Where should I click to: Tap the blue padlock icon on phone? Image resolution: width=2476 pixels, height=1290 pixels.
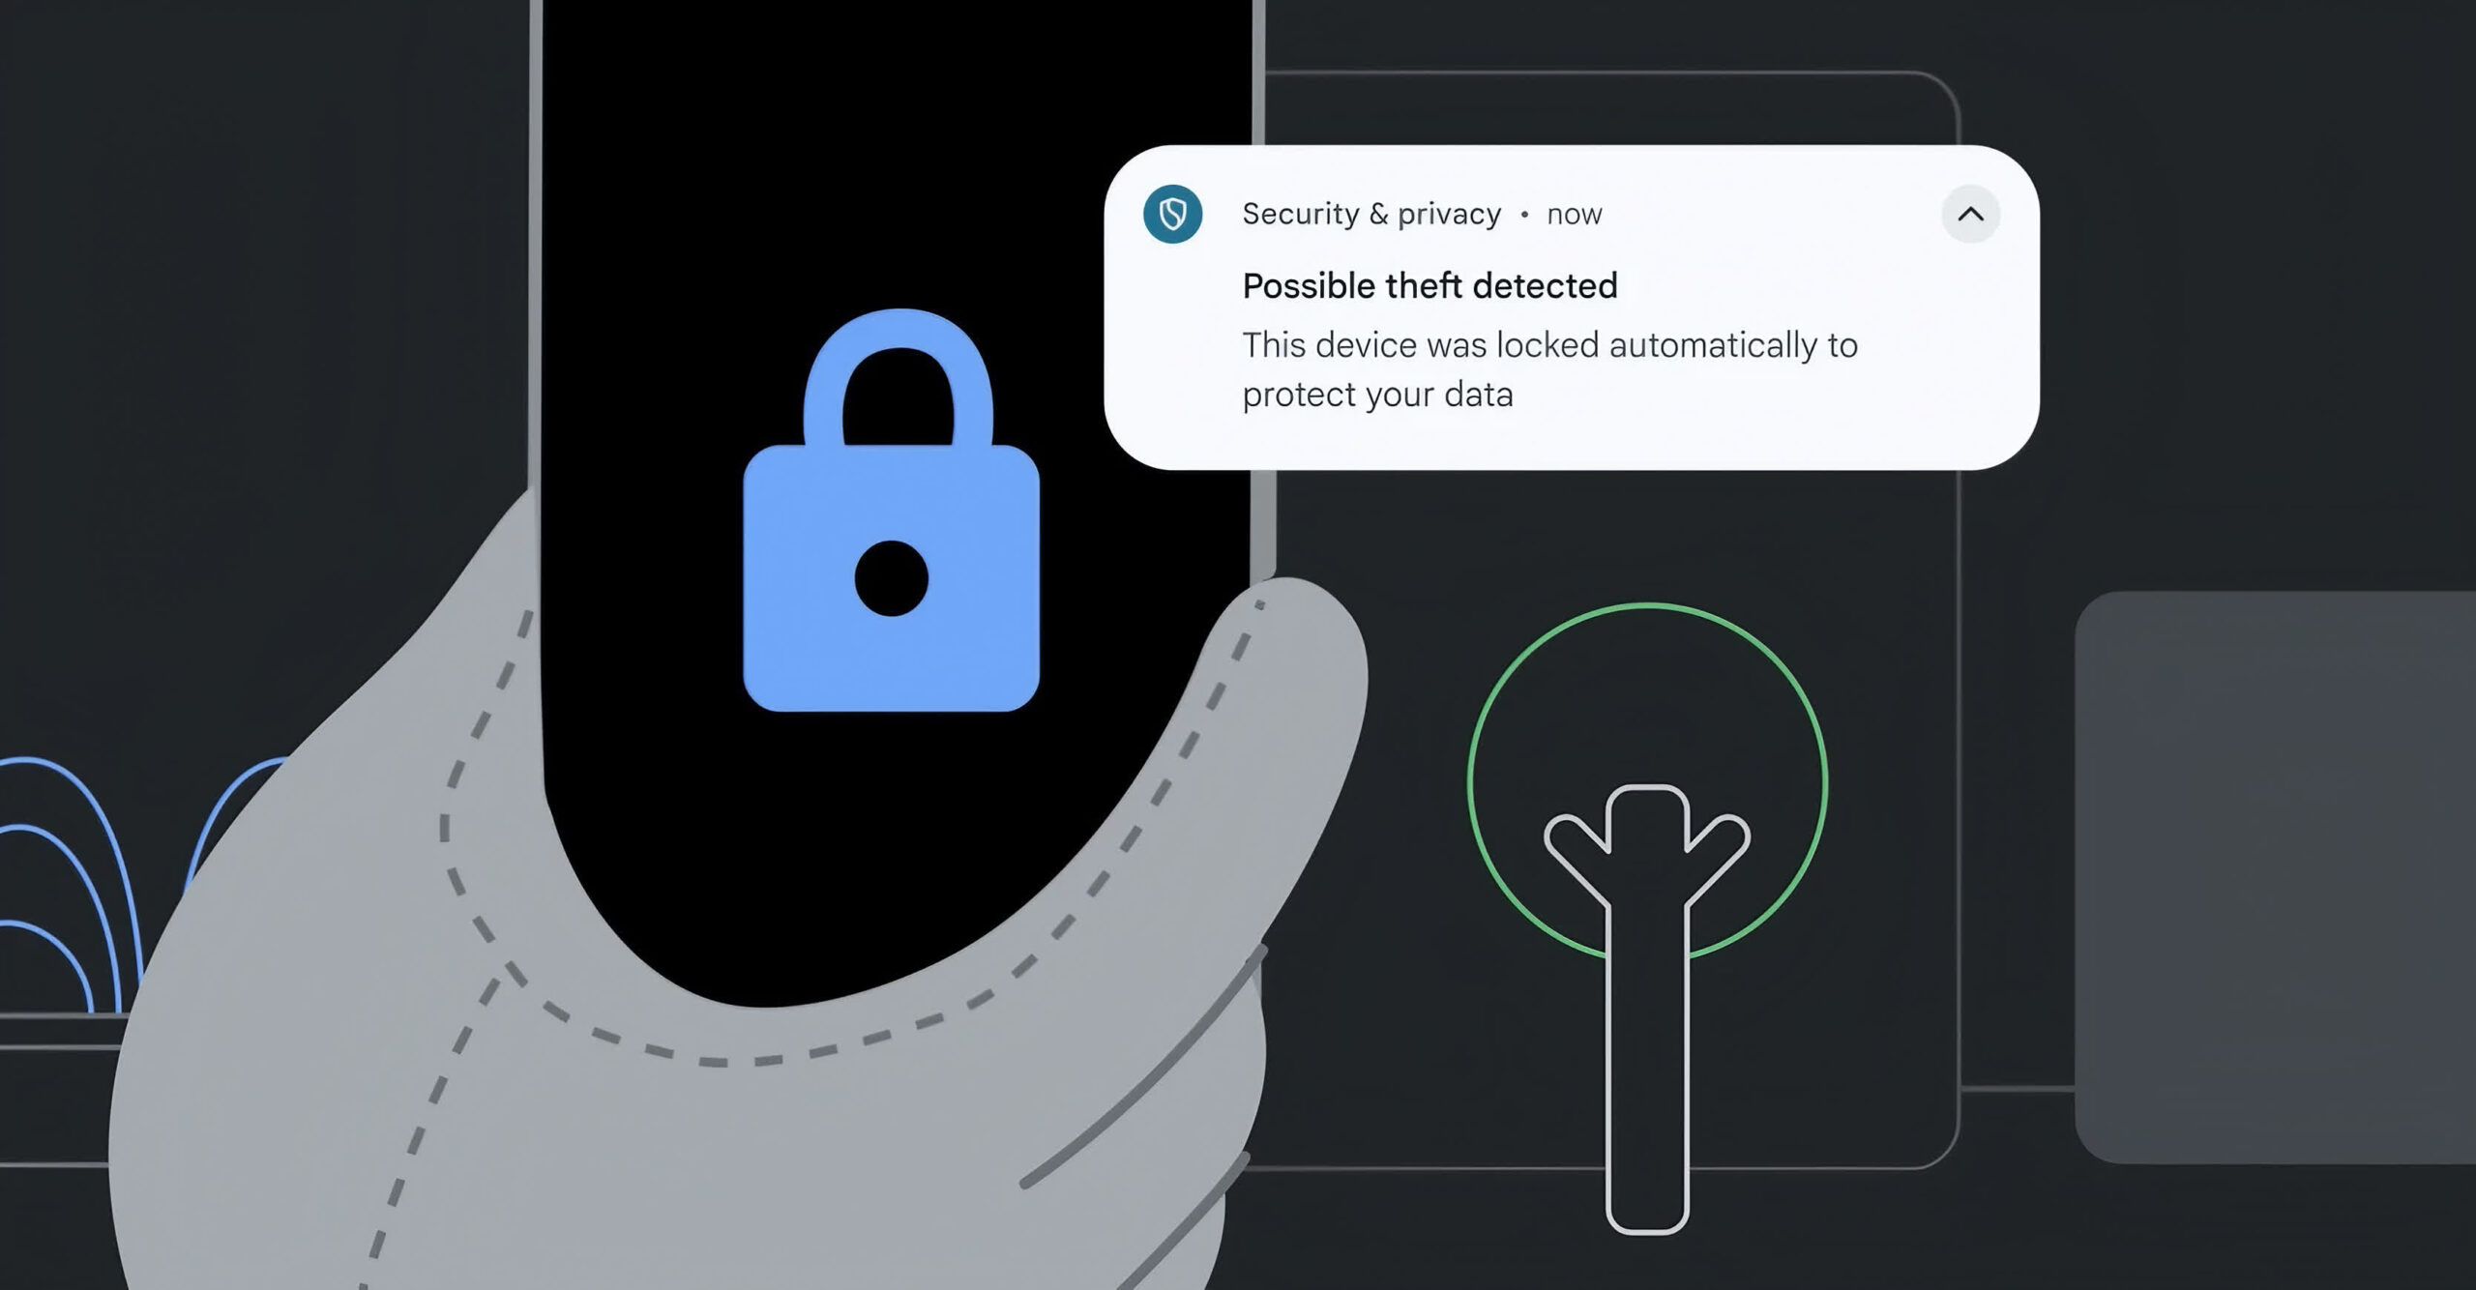(891, 510)
